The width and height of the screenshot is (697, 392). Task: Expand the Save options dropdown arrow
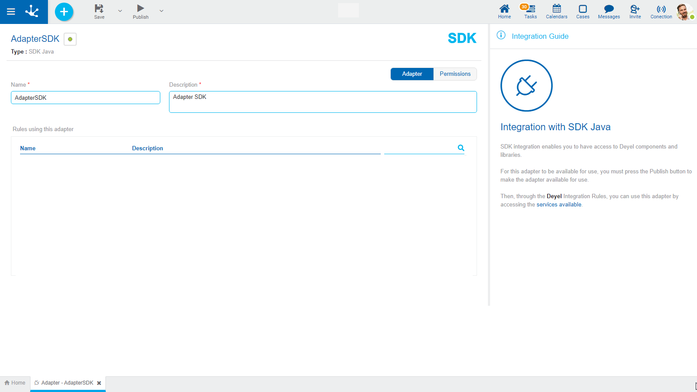point(120,11)
